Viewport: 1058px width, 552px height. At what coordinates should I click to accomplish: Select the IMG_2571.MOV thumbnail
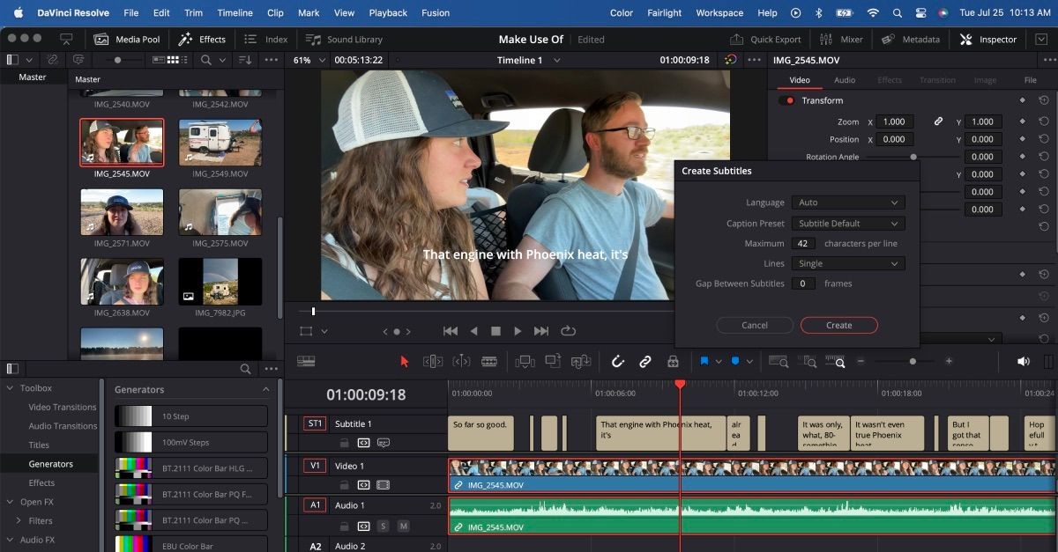(x=122, y=211)
